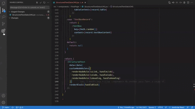
Task: Click line number 137 in gutter
Action: (57, 59)
